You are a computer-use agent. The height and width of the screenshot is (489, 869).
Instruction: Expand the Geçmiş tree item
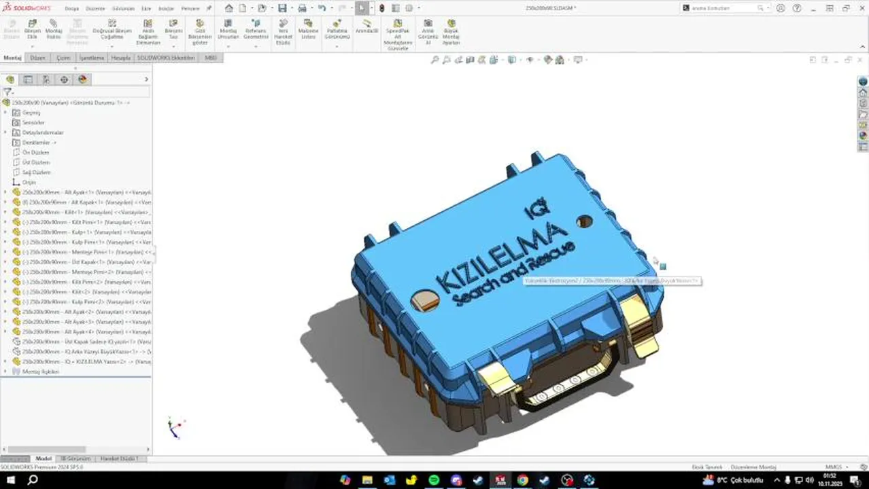(5, 113)
